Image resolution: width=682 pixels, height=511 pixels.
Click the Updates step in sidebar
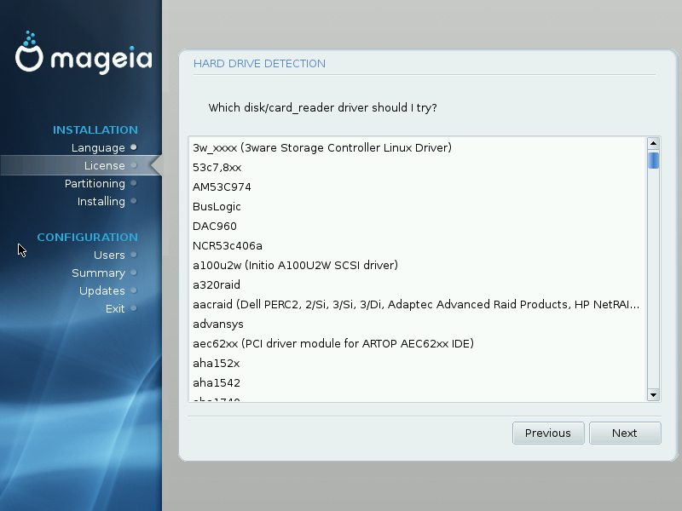pos(101,290)
